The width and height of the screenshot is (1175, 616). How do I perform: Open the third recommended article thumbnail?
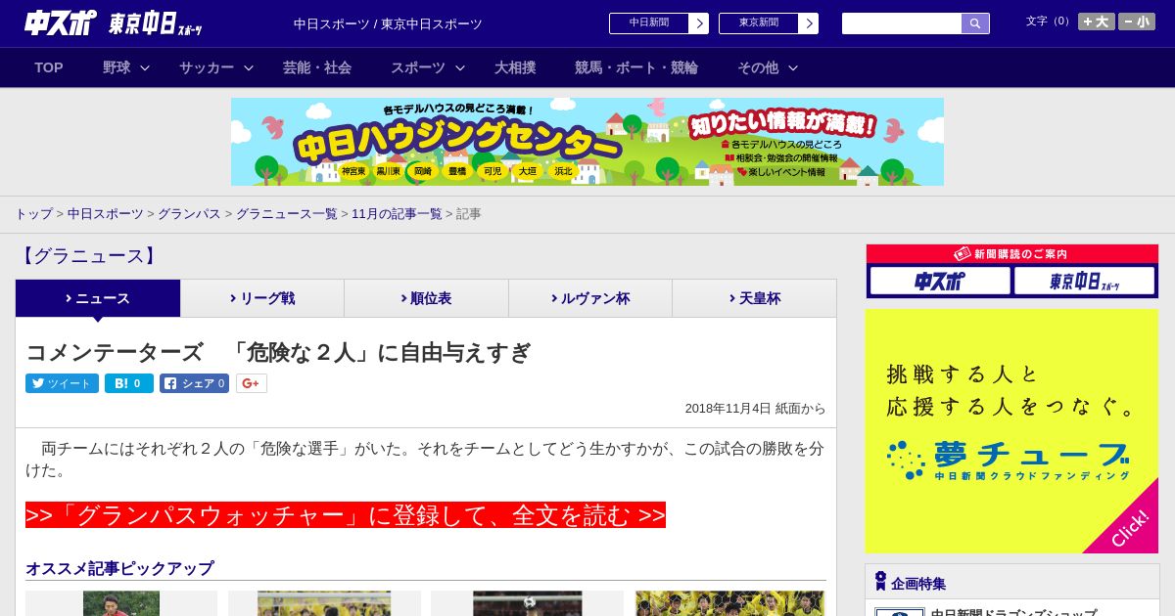(527, 603)
